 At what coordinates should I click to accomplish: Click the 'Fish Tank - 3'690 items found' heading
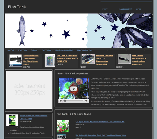click(x=74, y=114)
